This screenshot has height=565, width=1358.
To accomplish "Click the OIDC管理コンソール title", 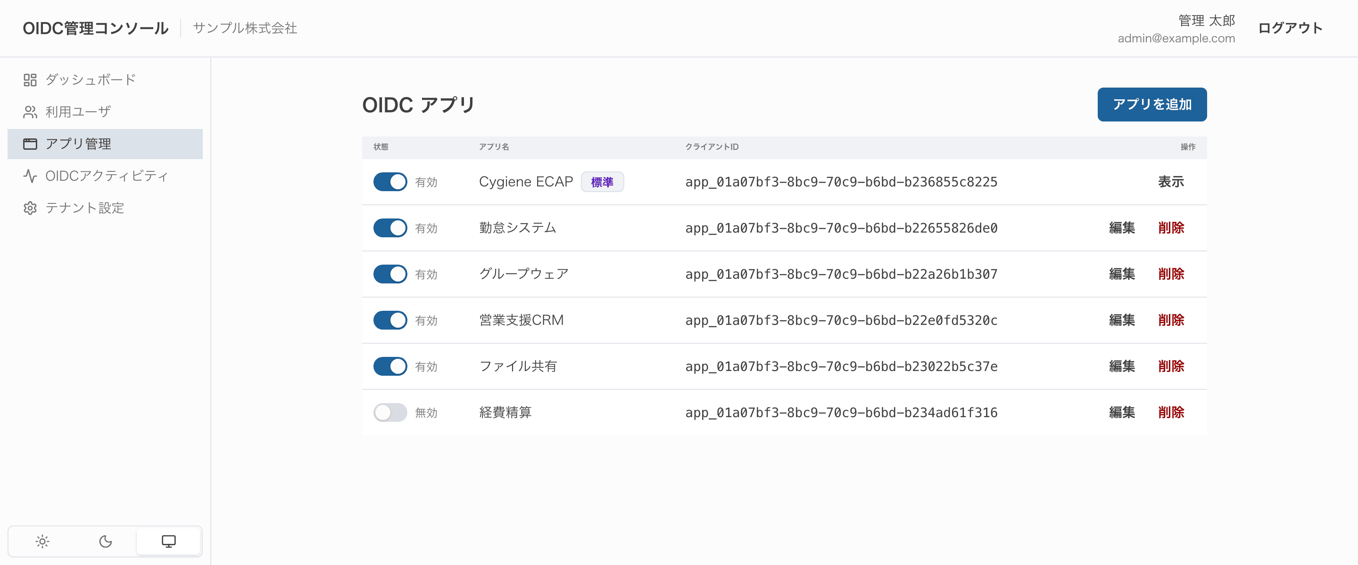I will [95, 28].
